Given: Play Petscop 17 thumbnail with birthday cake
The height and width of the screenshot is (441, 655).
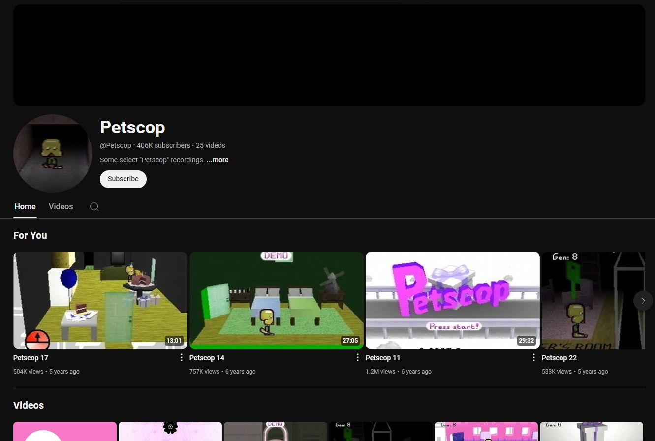Looking at the screenshot, I should (x=100, y=301).
